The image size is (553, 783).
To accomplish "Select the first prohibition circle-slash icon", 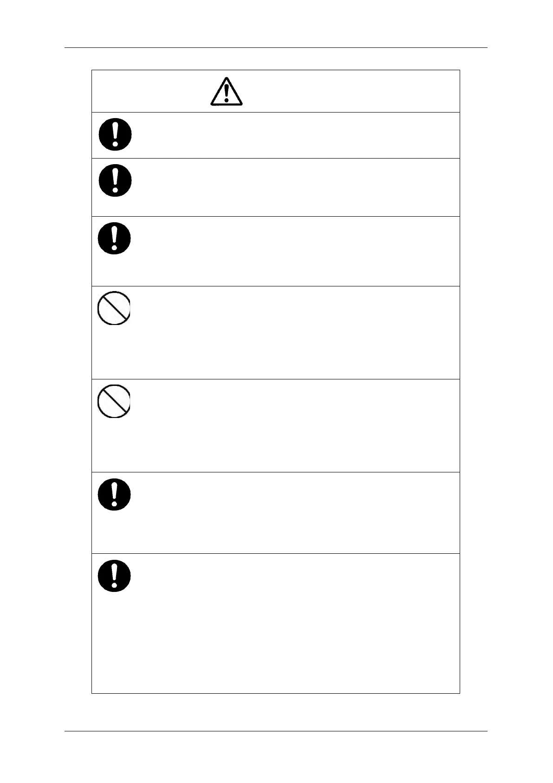I will [x=114, y=308].
